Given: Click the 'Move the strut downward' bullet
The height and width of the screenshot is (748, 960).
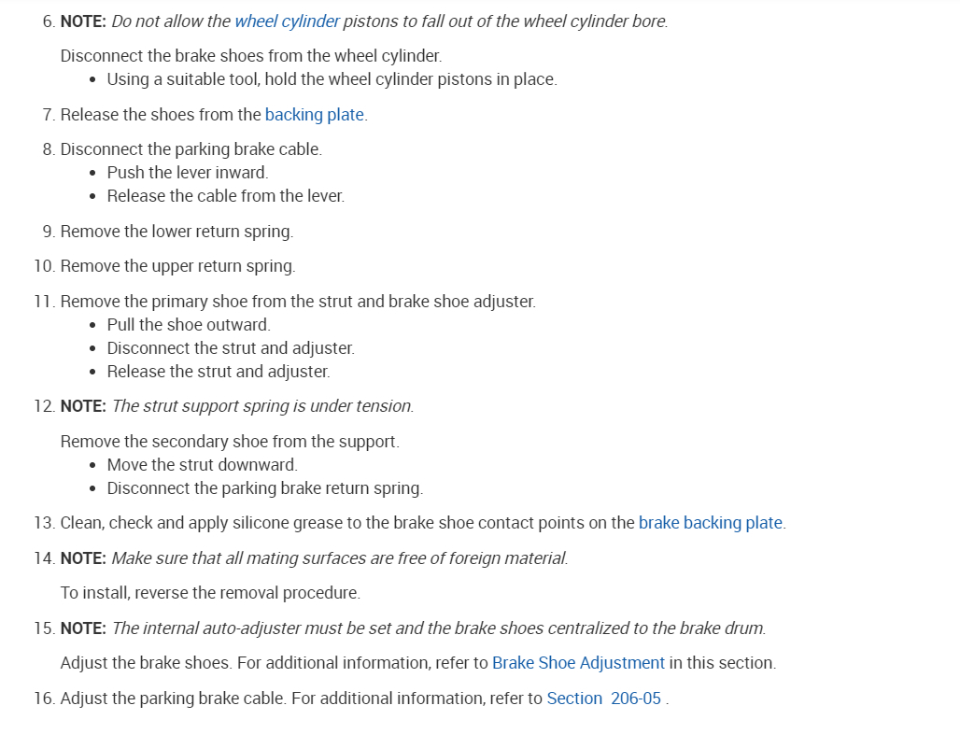Looking at the screenshot, I should (202, 465).
